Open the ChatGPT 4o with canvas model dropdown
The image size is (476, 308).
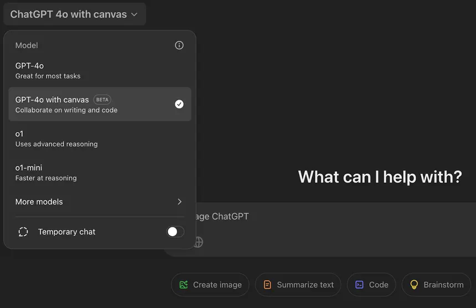pyautogui.click(x=74, y=14)
